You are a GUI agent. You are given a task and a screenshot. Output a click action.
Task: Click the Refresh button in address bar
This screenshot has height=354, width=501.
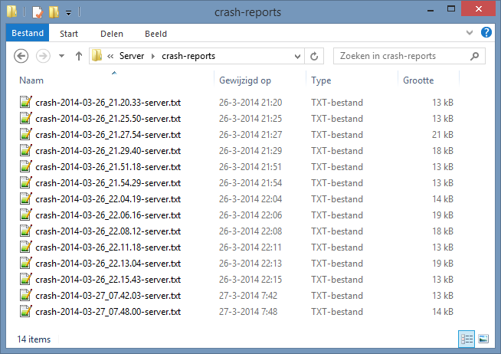coord(313,56)
